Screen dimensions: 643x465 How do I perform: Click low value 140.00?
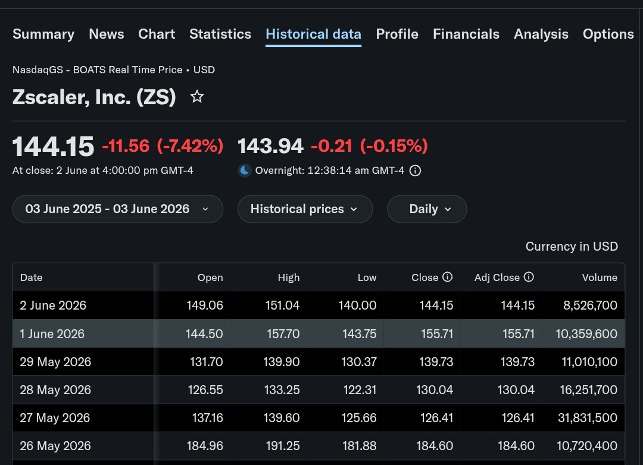tap(357, 305)
